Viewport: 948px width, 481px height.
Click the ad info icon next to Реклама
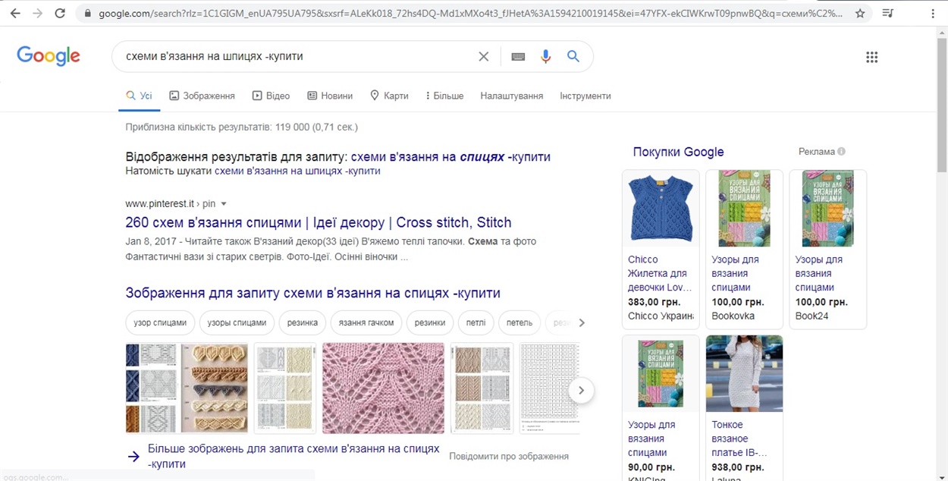point(842,152)
